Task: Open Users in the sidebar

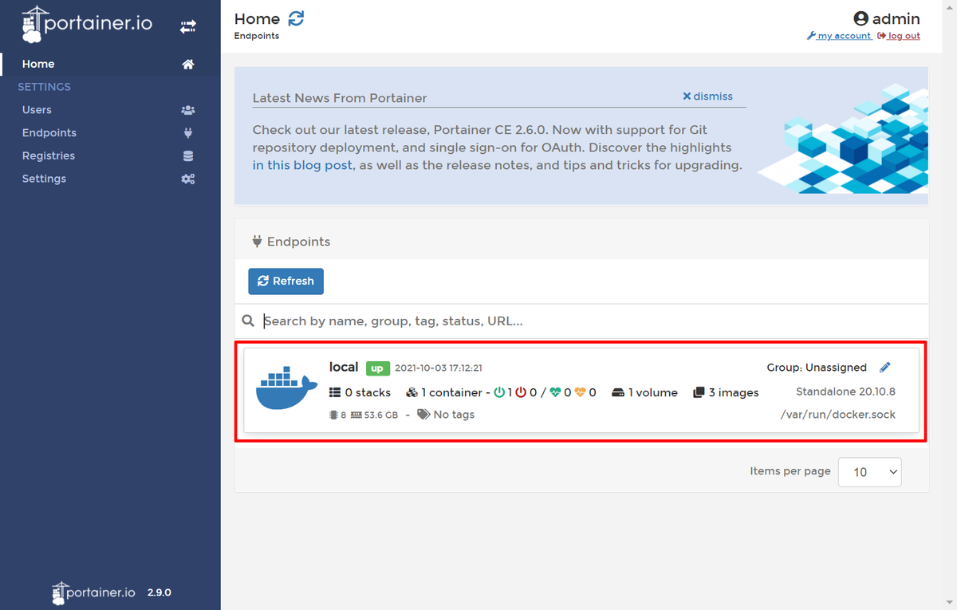Action: tap(37, 110)
